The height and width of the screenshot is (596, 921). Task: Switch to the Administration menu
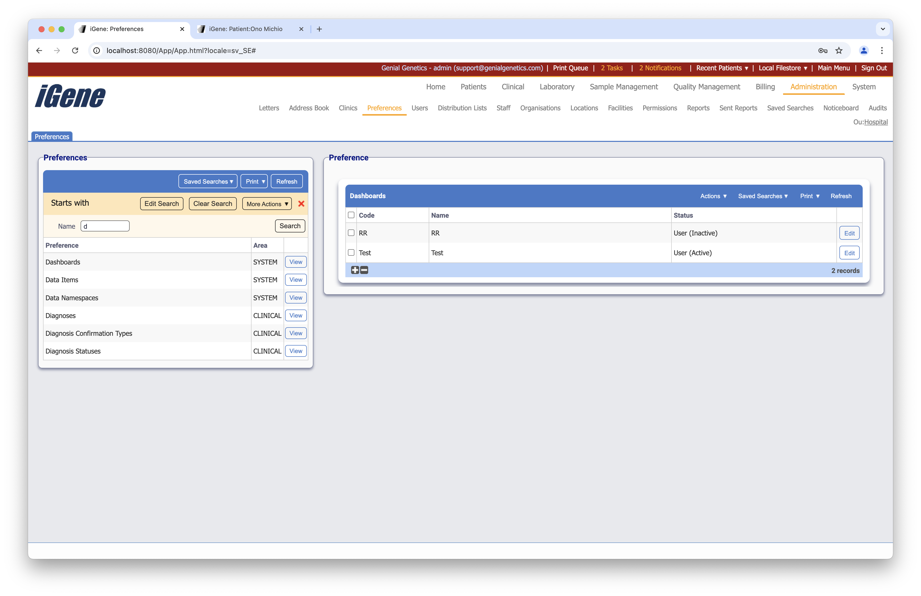(x=813, y=87)
